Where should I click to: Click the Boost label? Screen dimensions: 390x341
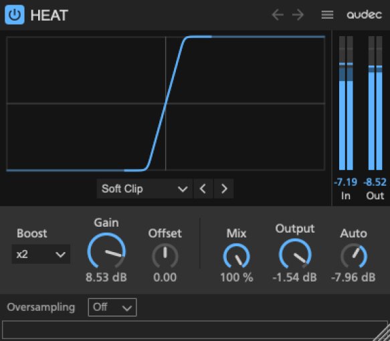[32, 233]
